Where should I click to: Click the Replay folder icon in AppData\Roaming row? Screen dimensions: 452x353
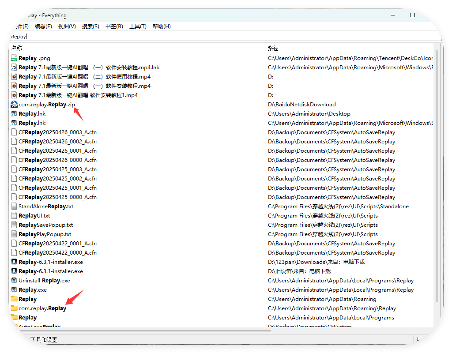[14, 299]
